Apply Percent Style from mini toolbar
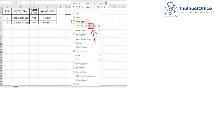Image resolution: width=214 pixels, height=120 pixels. (100, 3)
